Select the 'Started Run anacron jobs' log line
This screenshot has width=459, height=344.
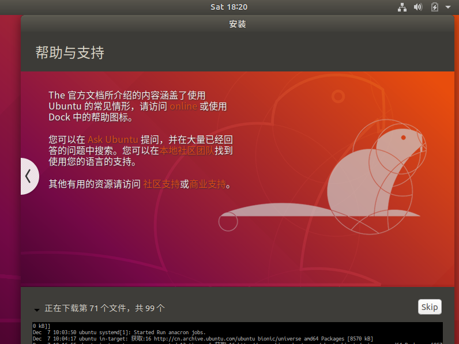[x=119, y=332]
